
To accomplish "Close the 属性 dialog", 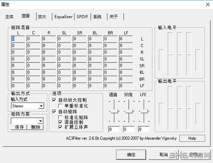I will 208,5.
